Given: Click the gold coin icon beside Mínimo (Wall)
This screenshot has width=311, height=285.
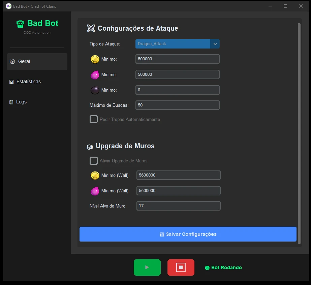Looking at the screenshot, I should 95,176.
